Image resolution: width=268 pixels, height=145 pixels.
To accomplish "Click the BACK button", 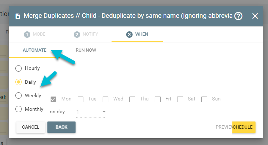I will 61,127.
